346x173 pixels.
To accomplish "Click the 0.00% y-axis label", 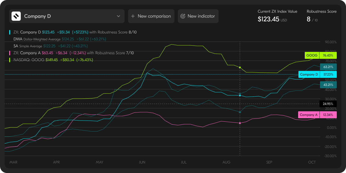I will (332, 128).
